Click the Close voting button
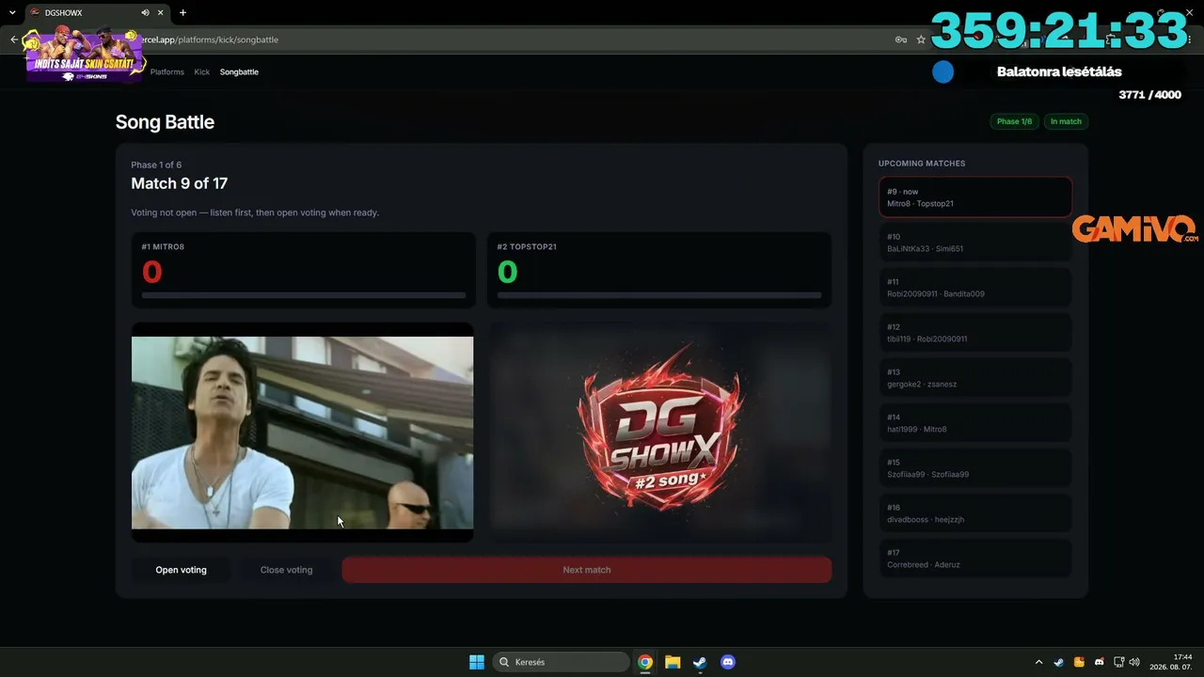Viewport: 1204px width, 677px height. pos(286,570)
